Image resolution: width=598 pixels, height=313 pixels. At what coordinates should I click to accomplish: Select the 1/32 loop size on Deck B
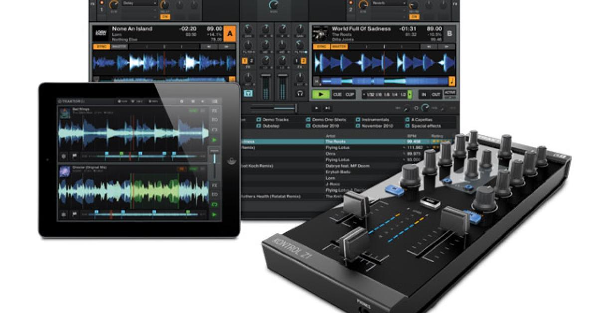pos(370,94)
